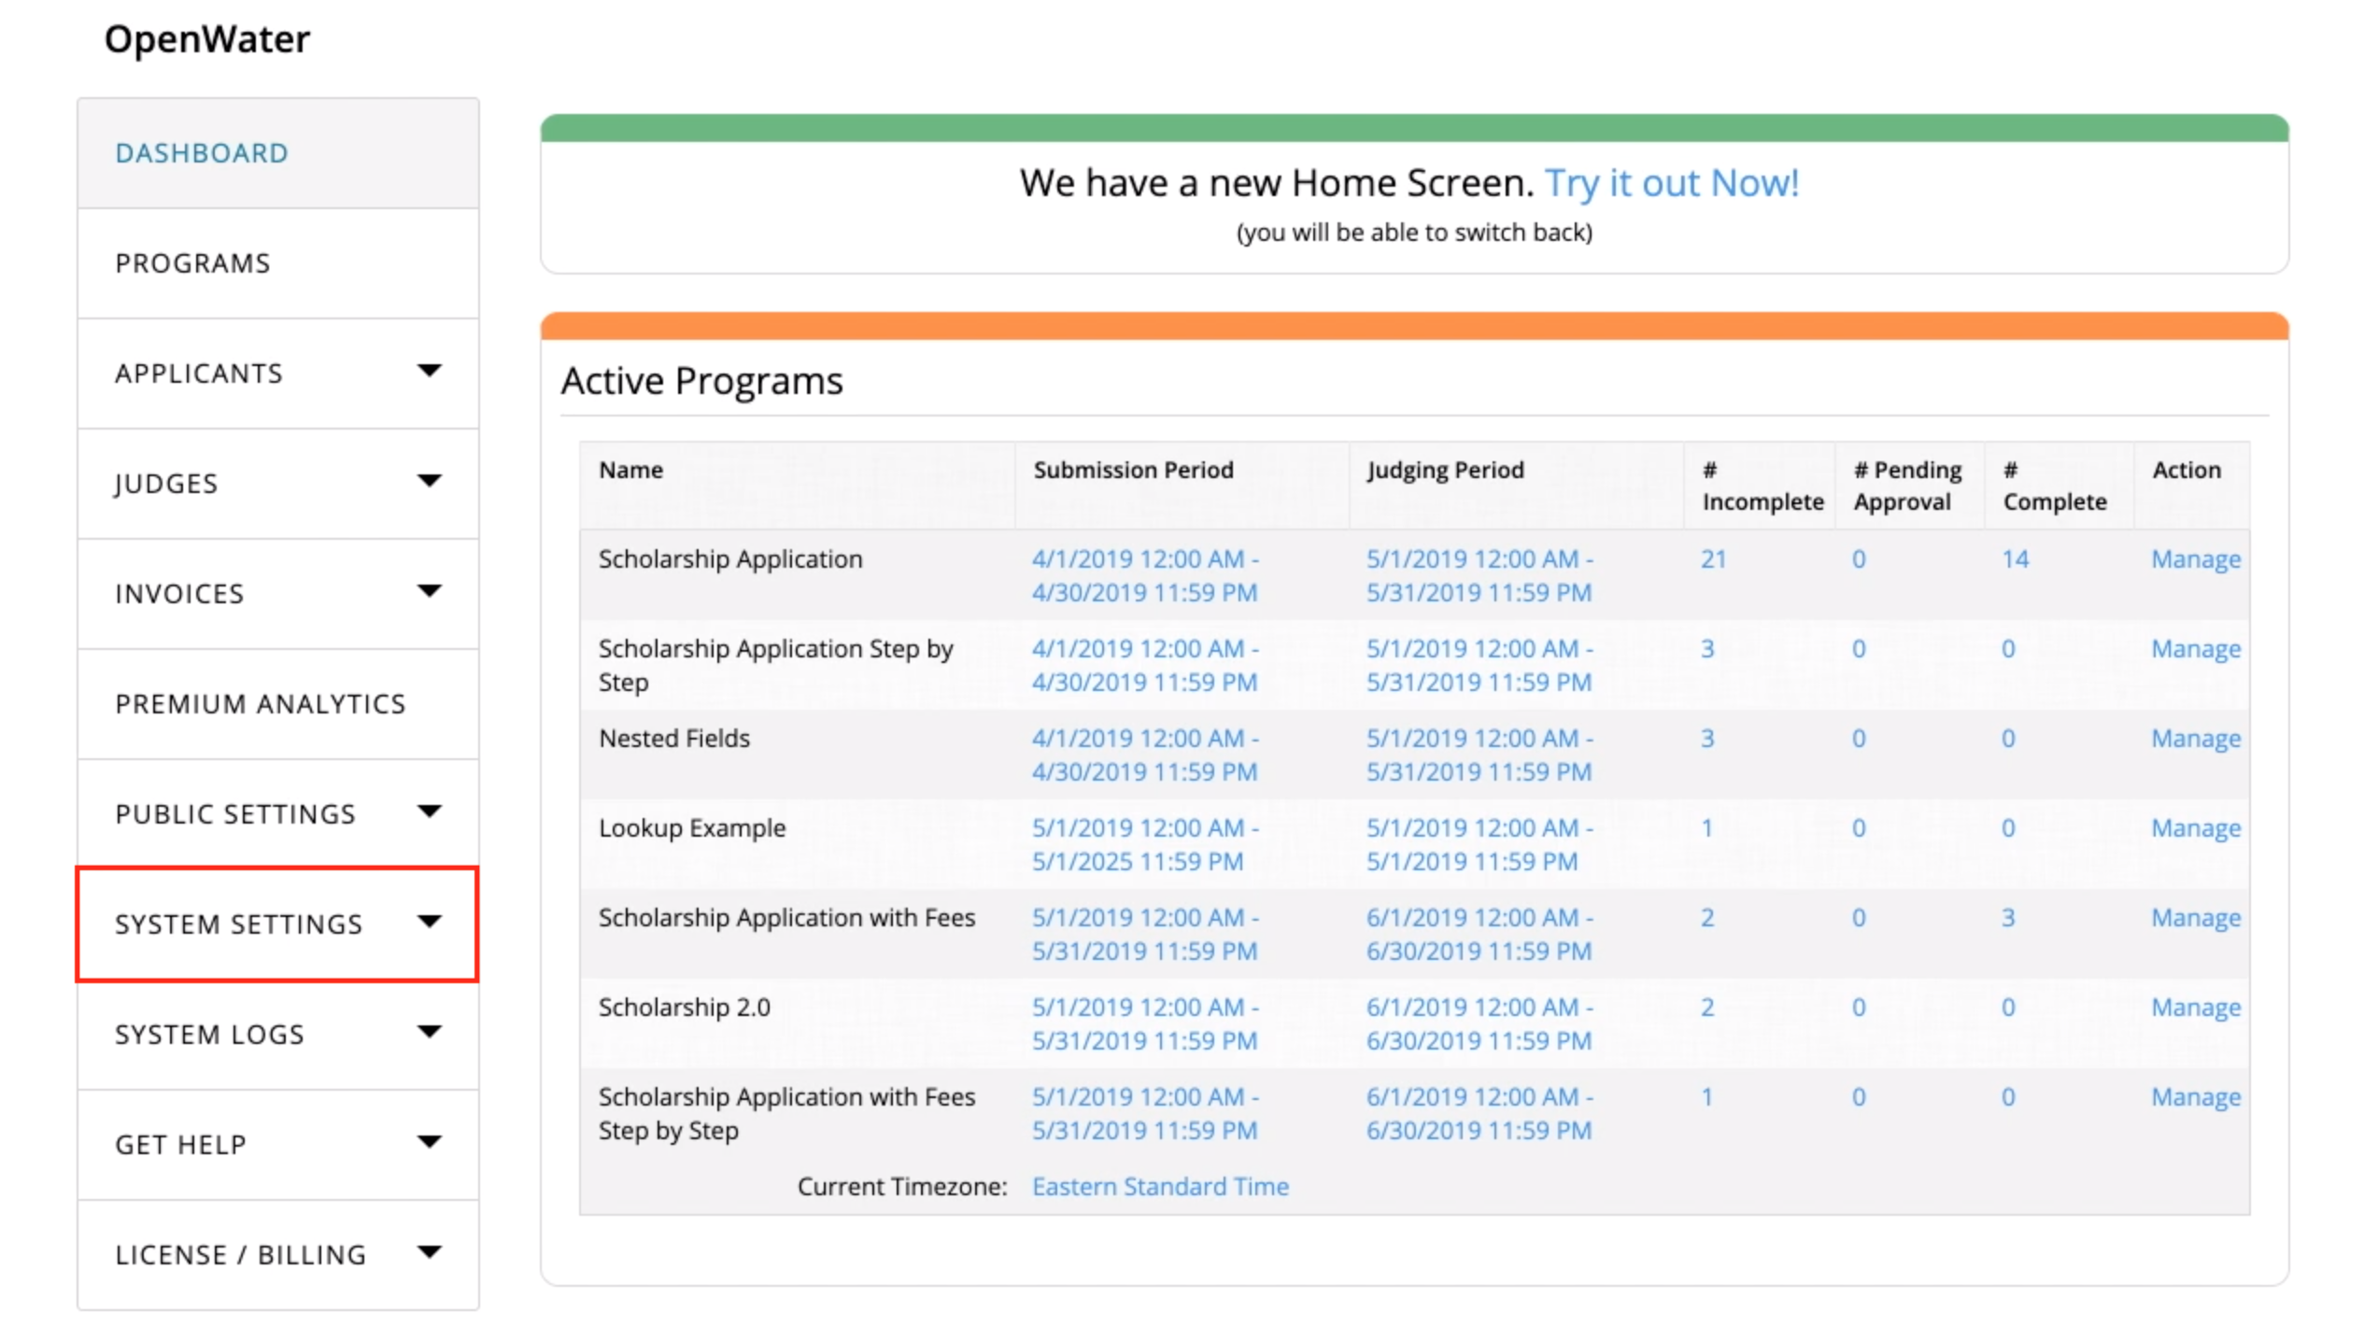
Task: Open incomplete count for Nested Fields
Action: 1707,739
